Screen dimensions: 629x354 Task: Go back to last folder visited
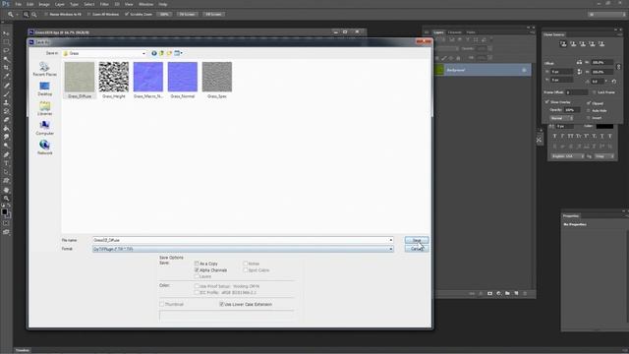[x=154, y=53]
